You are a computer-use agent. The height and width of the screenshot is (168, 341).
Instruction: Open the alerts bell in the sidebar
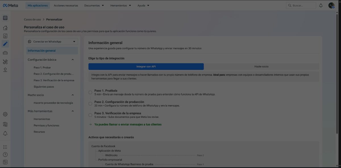point(5,133)
